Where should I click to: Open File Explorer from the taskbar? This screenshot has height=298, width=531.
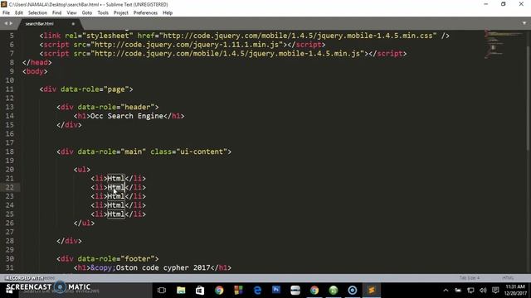(x=181, y=291)
